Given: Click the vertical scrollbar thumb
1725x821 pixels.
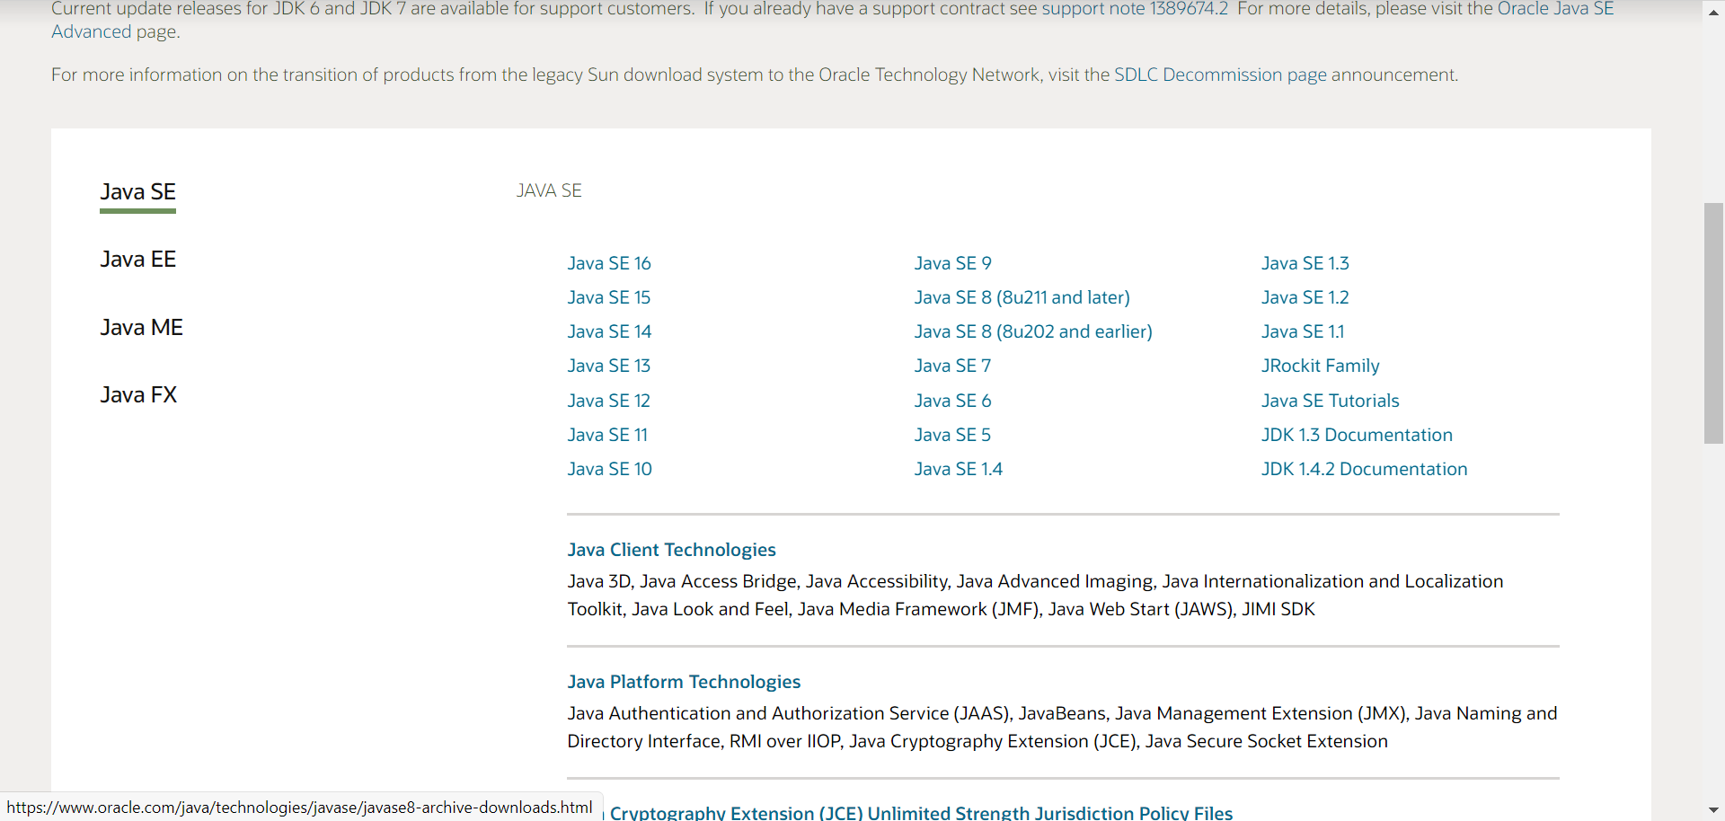Looking at the screenshot, I should (x=1713, y=323).
